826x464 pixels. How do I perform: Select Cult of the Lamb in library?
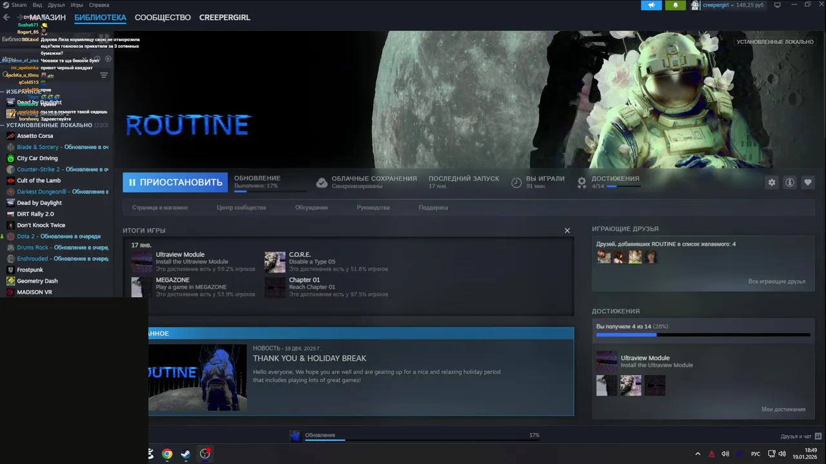click(x=39, y=180)
